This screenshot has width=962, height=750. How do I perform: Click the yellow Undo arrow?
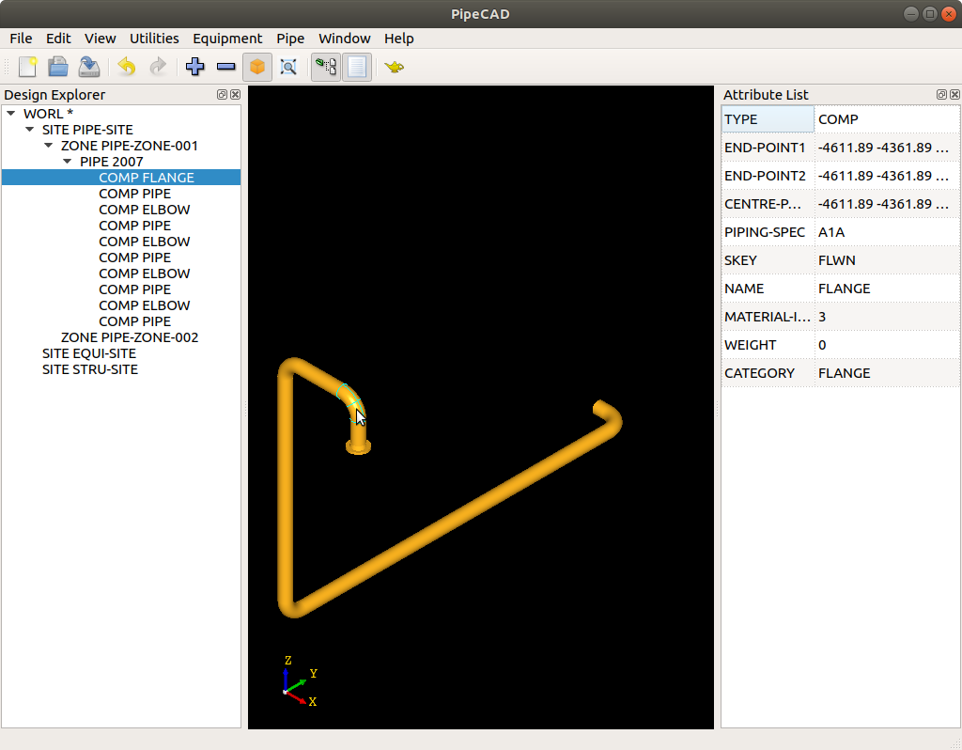(x=127, y=67)
